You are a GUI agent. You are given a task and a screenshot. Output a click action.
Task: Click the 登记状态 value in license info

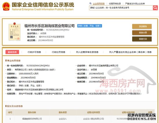point(30,86)
